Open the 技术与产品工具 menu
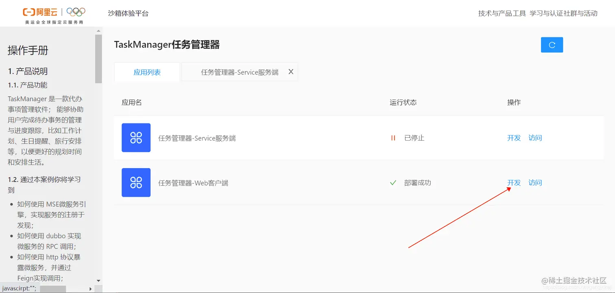Screen dimensions: 615x293 (x=502, y=13)
